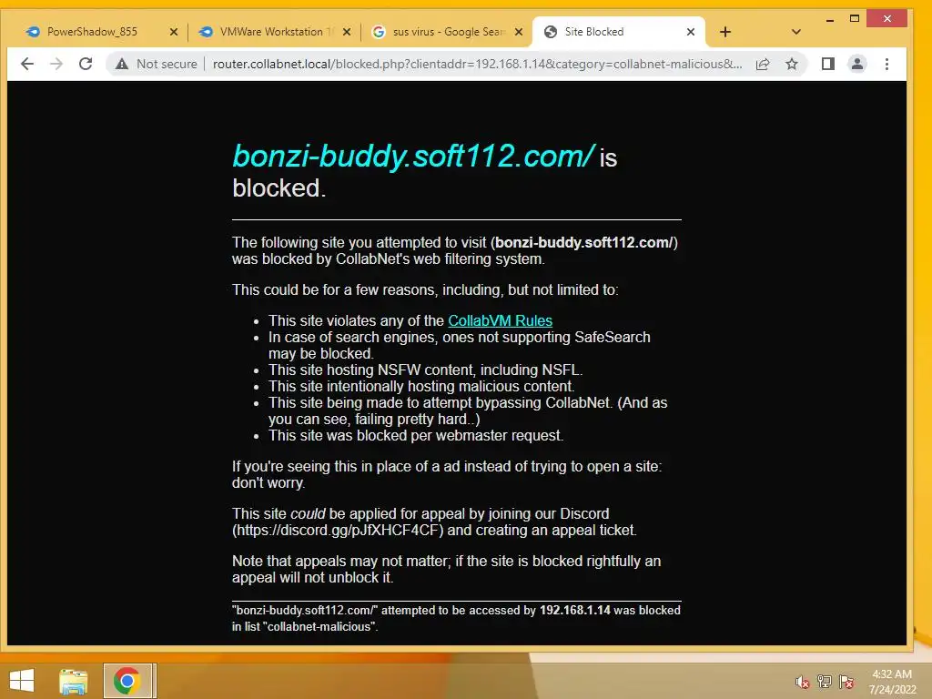The image size is (932, 699).
Task: Go back to the previous page
Action: tap(27, 65)
